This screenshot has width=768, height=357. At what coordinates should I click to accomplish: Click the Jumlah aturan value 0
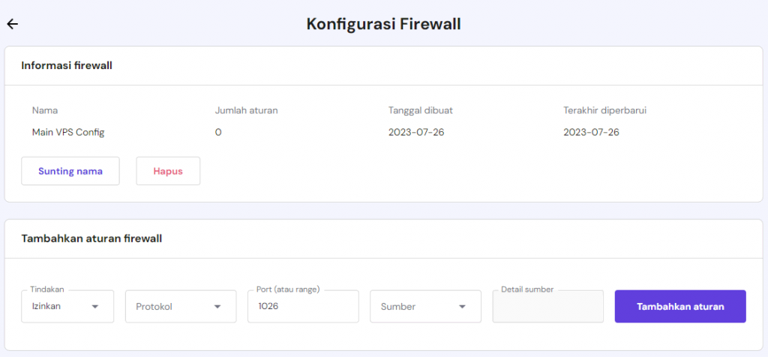tap(218, 132)
